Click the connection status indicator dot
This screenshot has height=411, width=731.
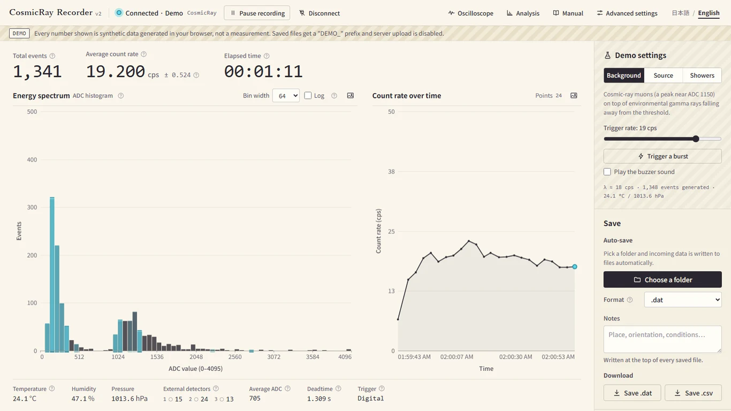coord(119,13)
